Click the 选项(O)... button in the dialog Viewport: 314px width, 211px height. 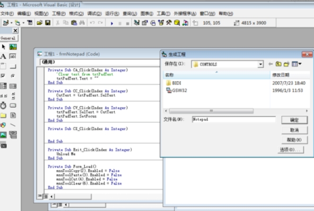(290, 150)
